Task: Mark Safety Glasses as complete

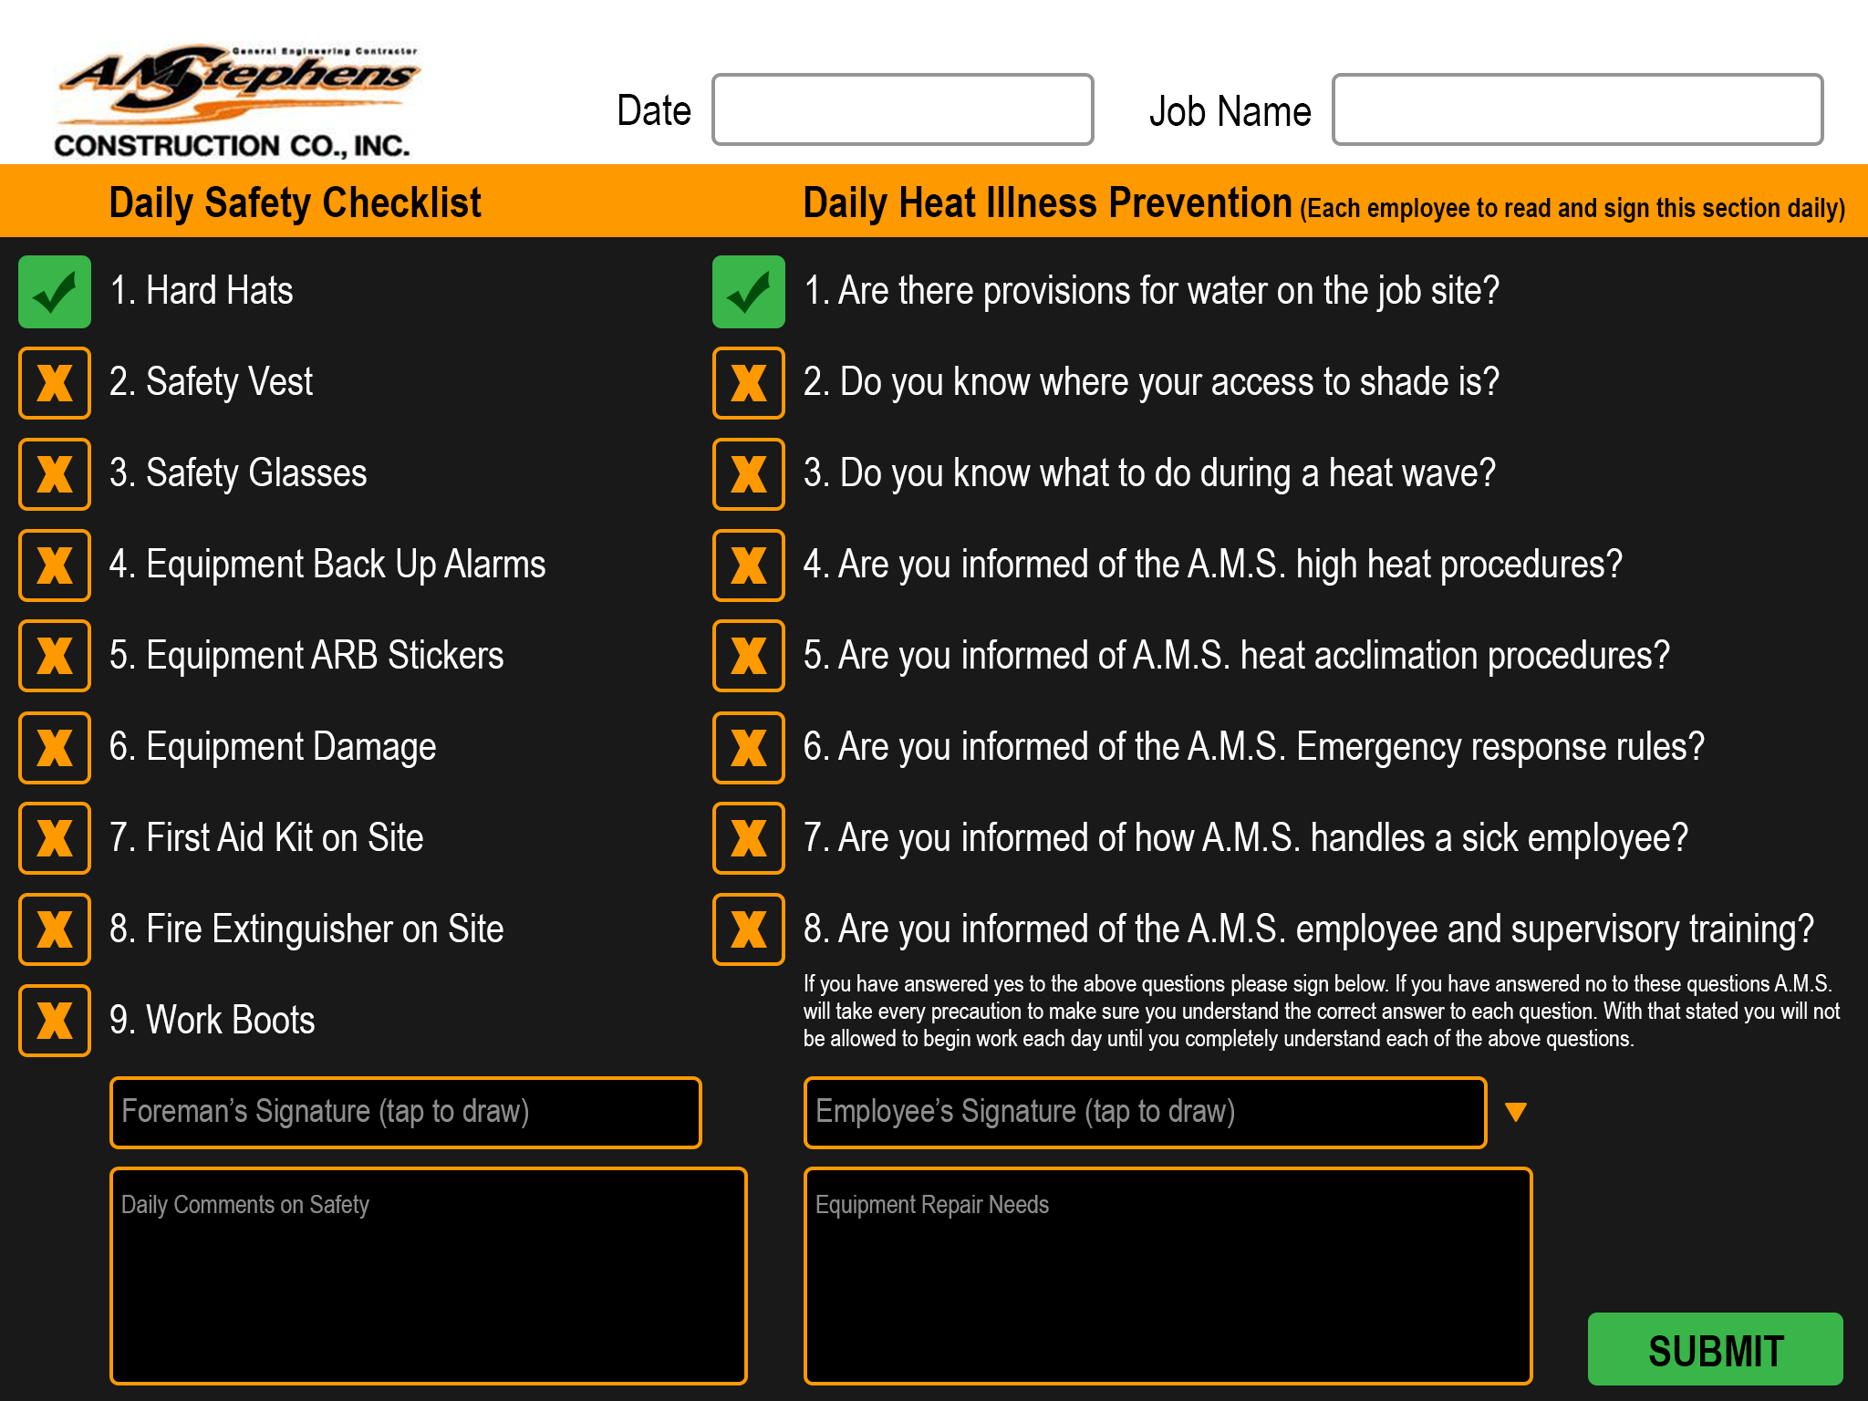Action: [54, 474]
